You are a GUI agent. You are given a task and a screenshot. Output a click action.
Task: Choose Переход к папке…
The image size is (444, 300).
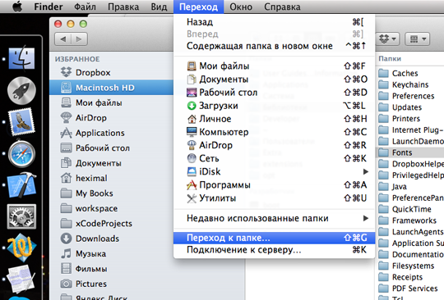274,238
